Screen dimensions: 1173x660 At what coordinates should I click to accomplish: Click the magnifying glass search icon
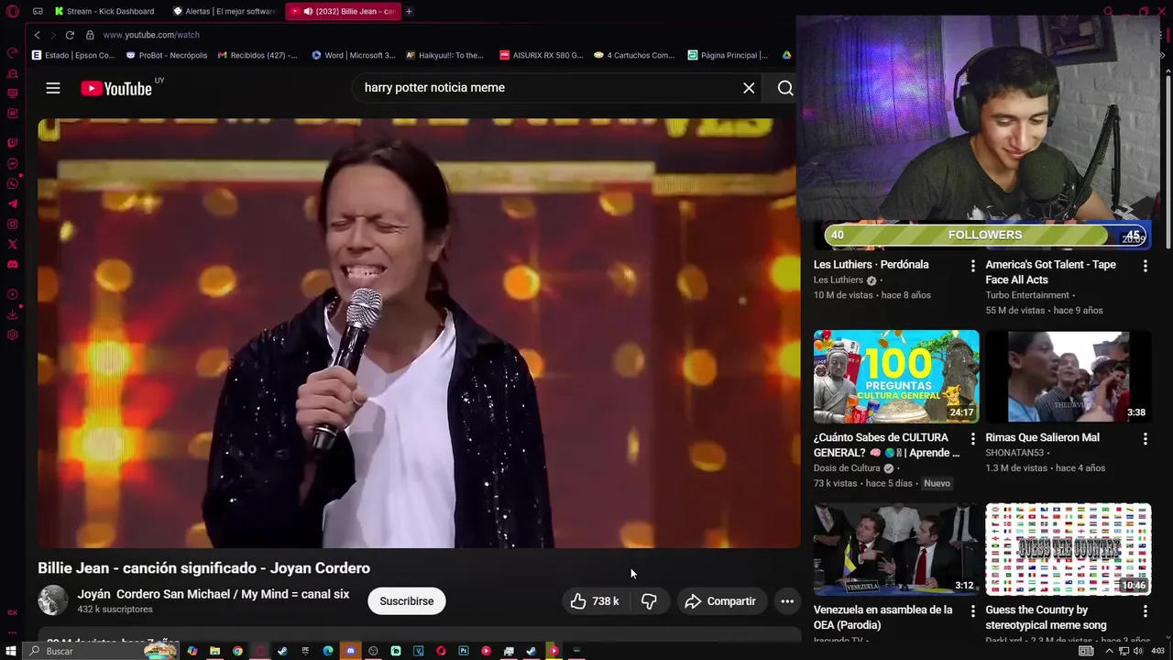[x=785, y=88]
